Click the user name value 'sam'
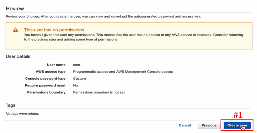This screenshot has height=133, width=257. (77, 65)
